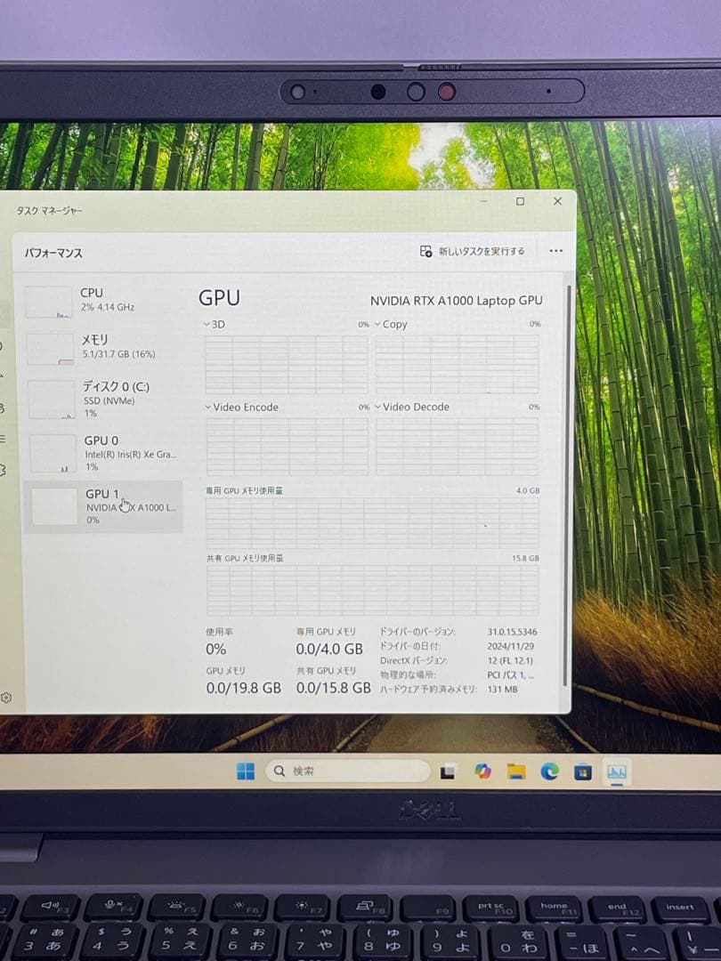Select the ディスク 0 (C:) entry
The height and width of the screenshot is (961, 721).
(101, 399)
